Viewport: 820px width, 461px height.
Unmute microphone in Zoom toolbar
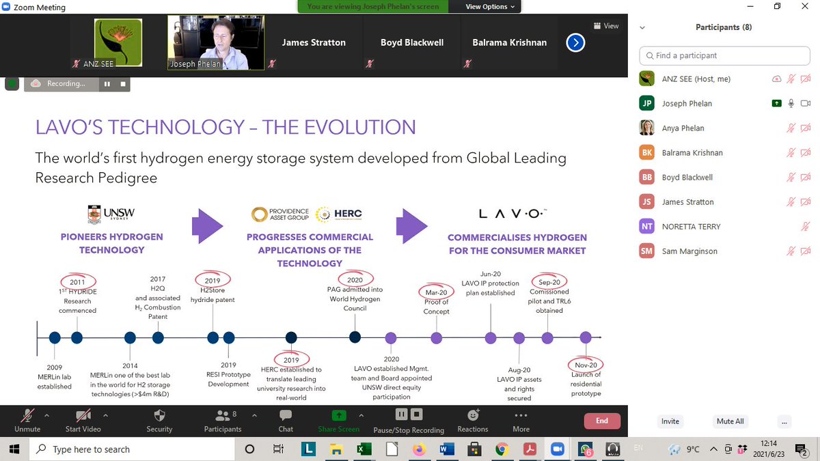(27, 420)
